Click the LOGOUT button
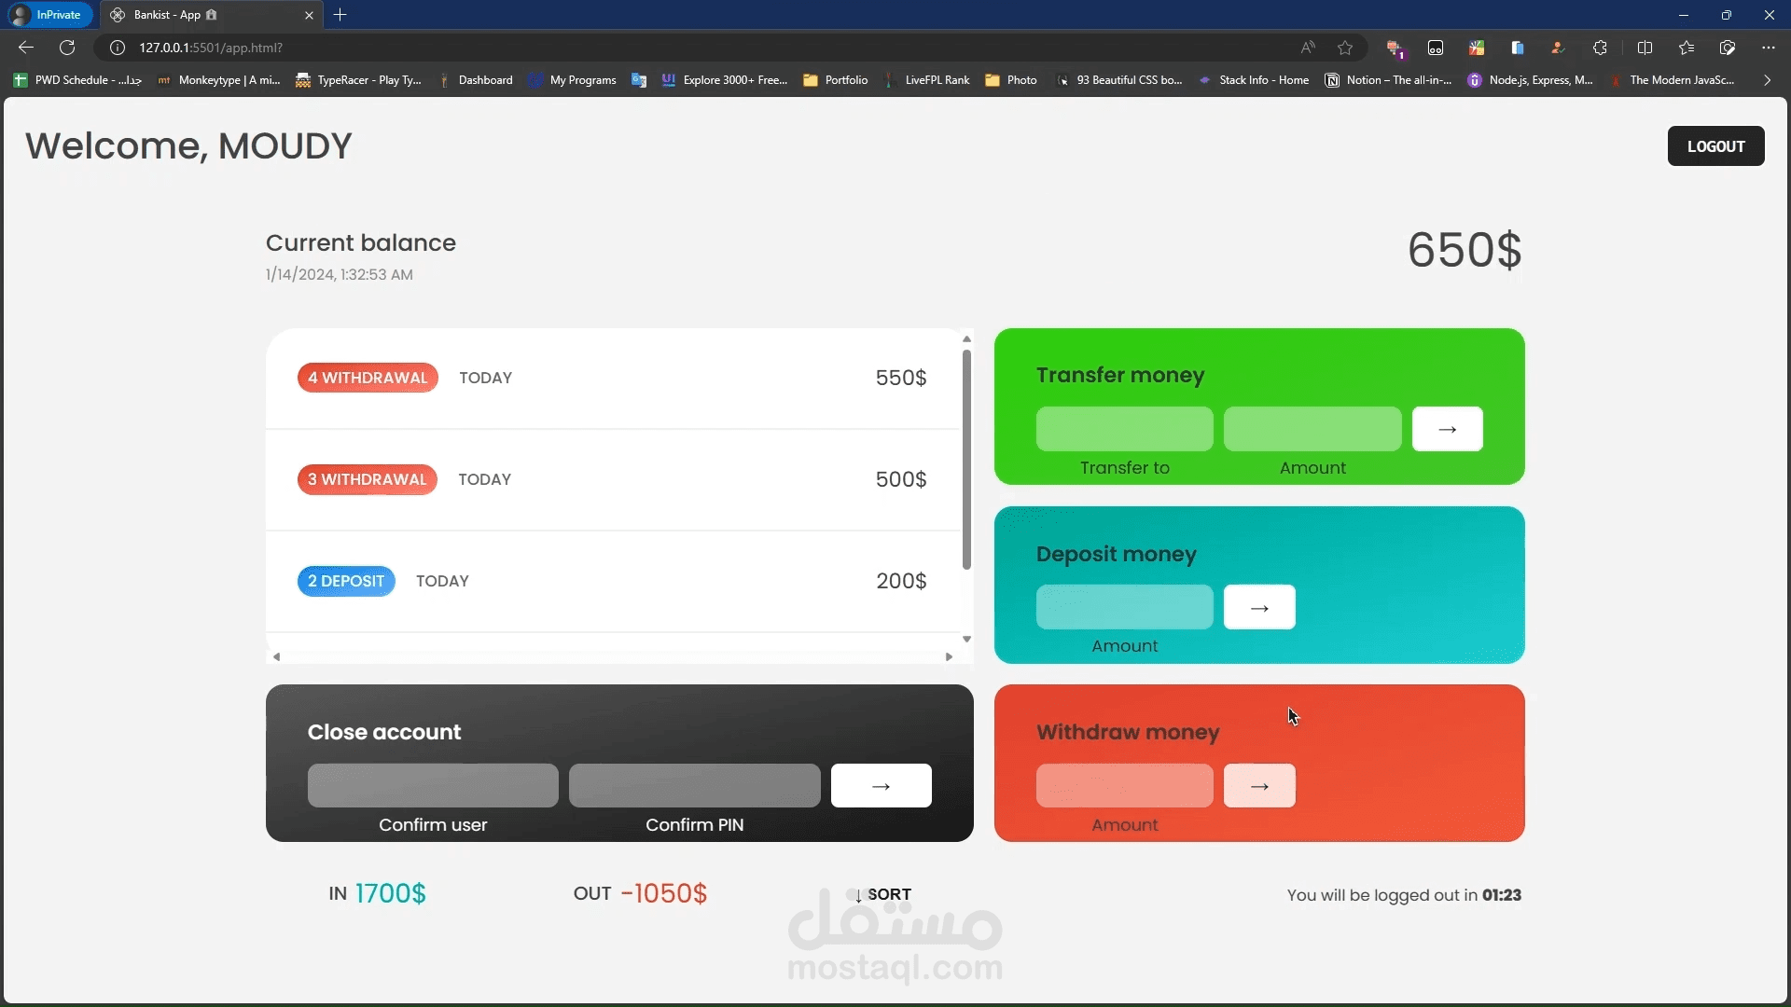This screenshot has width=1791, height=1007. pos(1716,146)
